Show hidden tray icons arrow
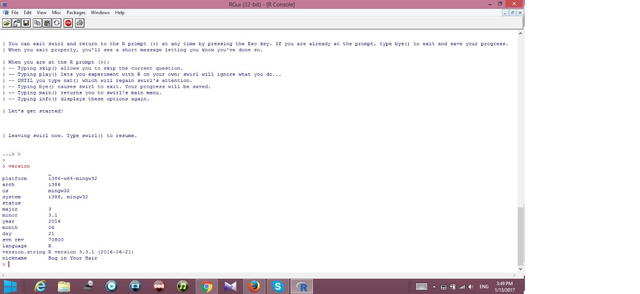Image resolution: width=640 pixels, height=294 pixels. [434, 287]
